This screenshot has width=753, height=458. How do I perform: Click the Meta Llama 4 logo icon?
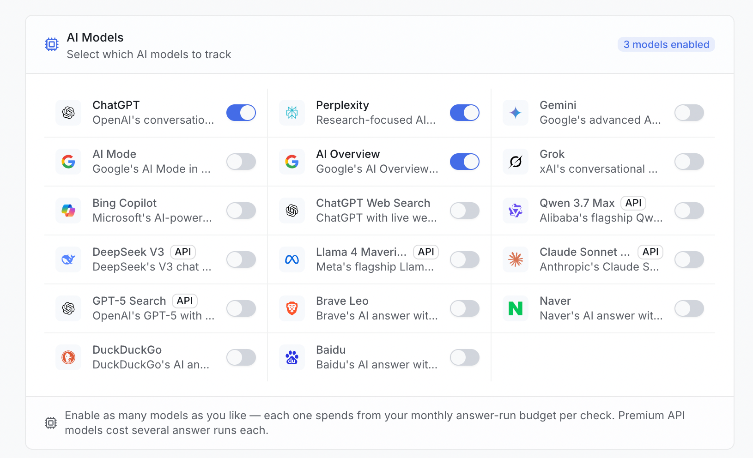(x=292, y=259)
